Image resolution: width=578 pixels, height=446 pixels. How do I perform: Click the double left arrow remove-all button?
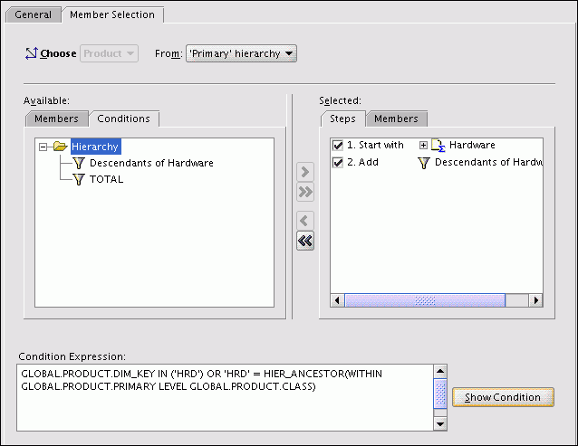(305, 241)
